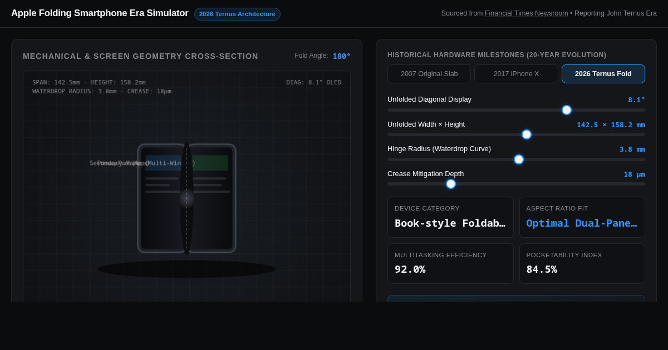Adjust the Unfolded Diagonal Display slider
668x350 pixels.
pos(516,110)
